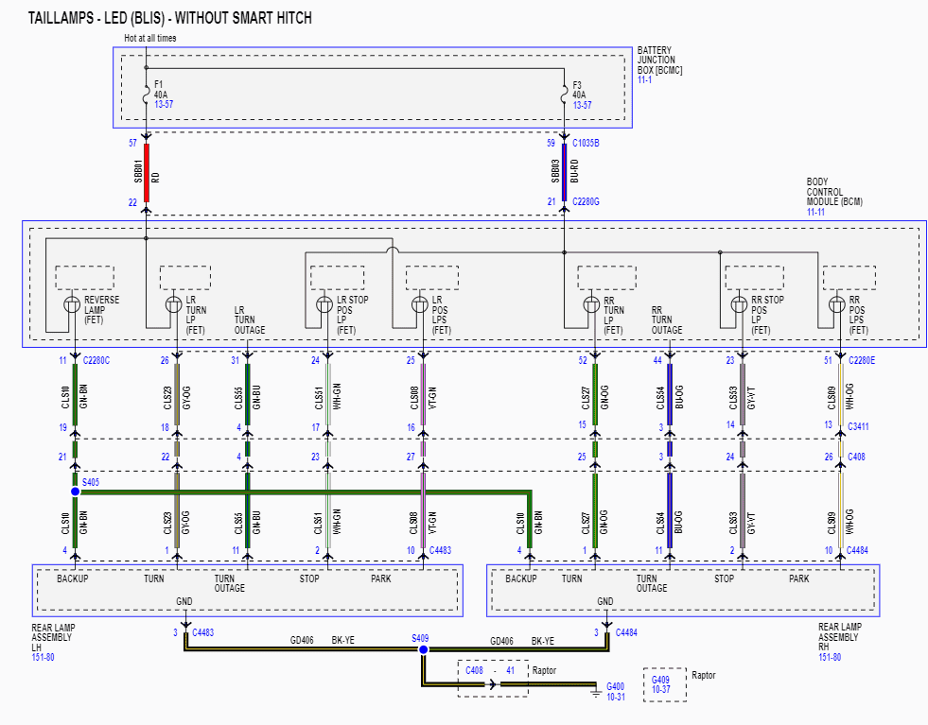Select the RR Pos LPS FET symbol
928x725 pixels.
tap(837, 304)
